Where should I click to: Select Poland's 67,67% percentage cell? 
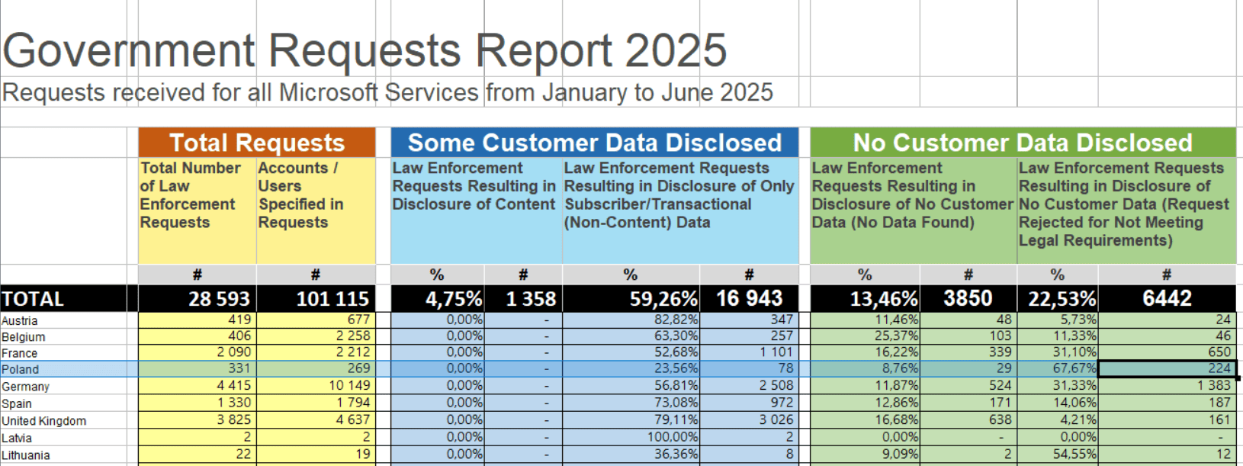[x=1058, y=369]
